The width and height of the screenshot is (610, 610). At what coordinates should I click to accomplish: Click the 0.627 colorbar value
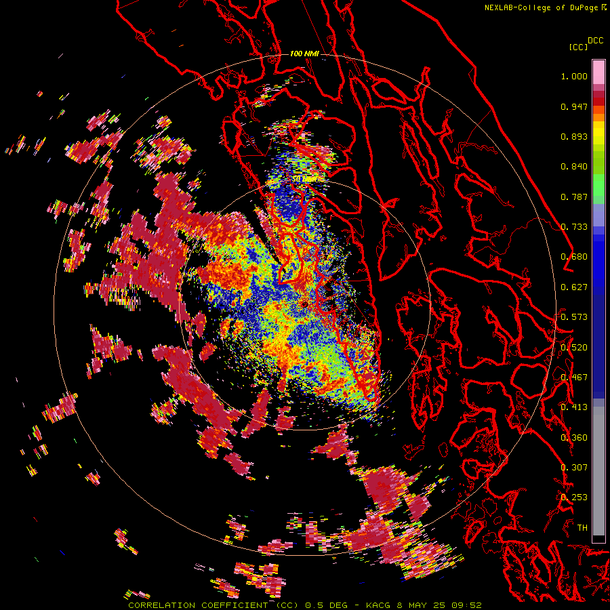click(x=574, y=287)
